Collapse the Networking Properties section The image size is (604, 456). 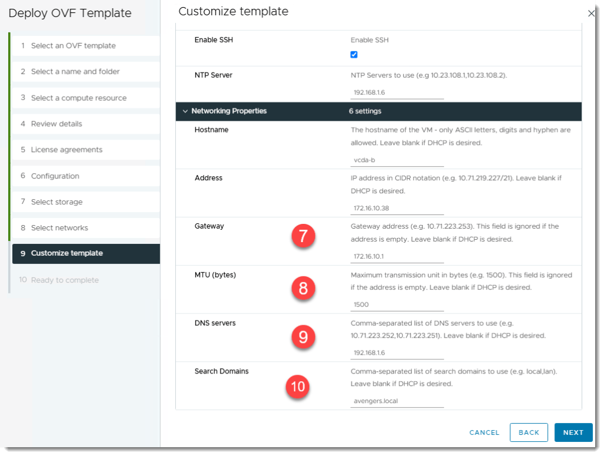(186, 111)
